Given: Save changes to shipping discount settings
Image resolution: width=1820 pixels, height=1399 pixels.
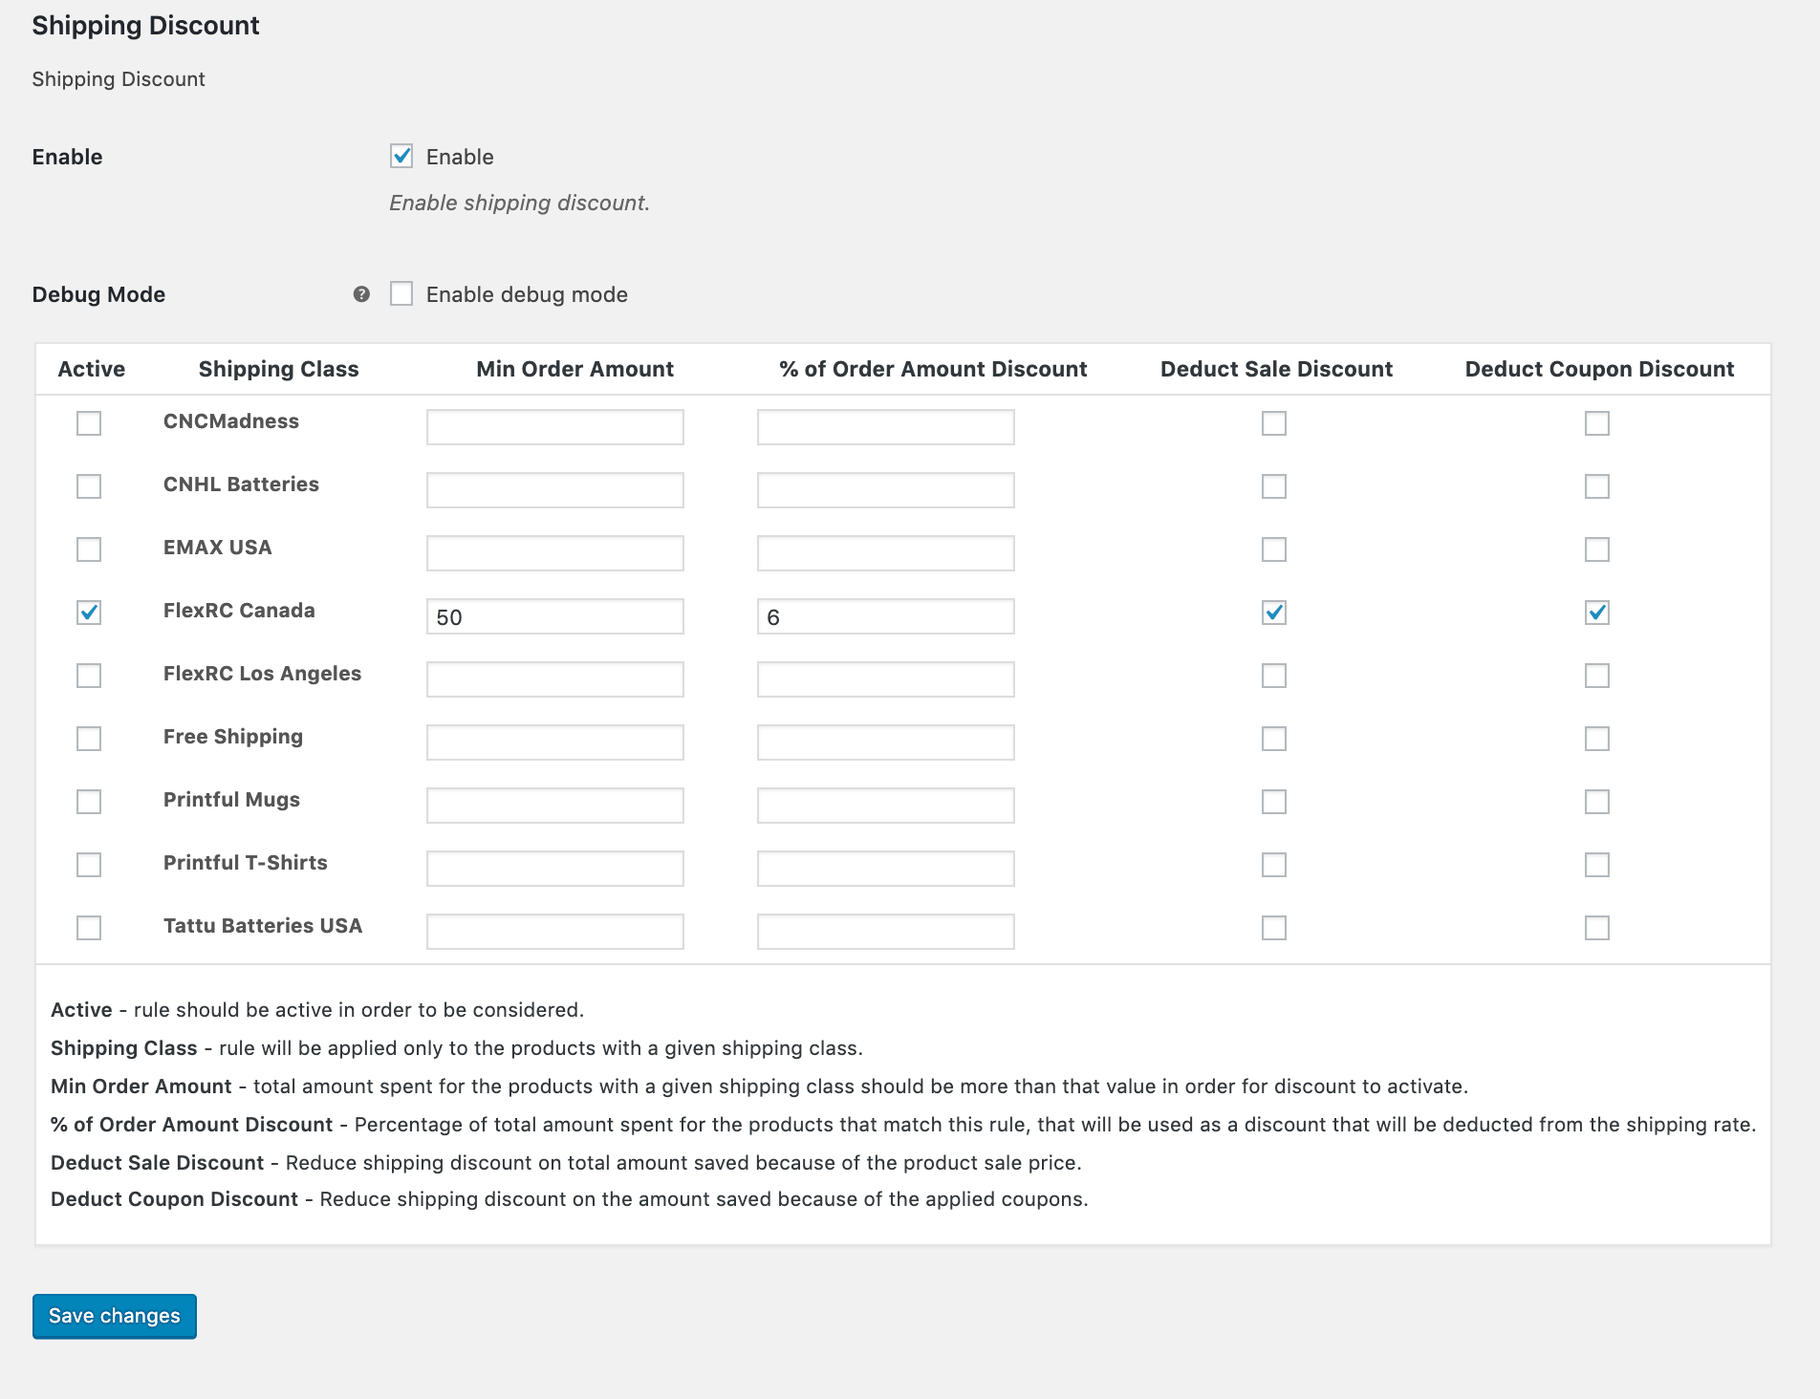Looking at the screenshot, I should [x=115, y=1316].
